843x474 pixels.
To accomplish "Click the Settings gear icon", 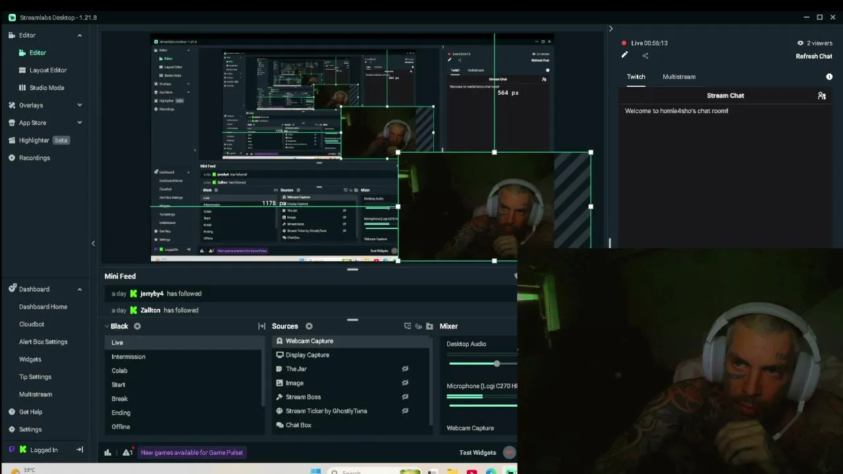I will pos(12,429).
